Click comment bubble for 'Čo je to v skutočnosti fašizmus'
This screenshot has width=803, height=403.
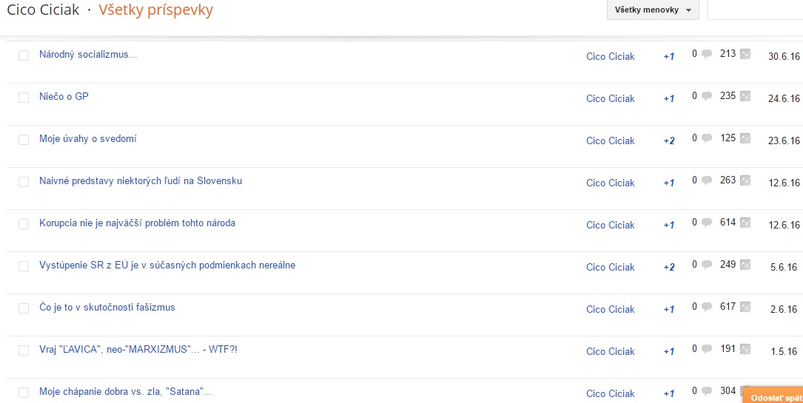coord(707,307)
